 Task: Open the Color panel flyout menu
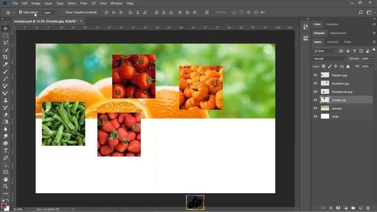tap(374, 24)
